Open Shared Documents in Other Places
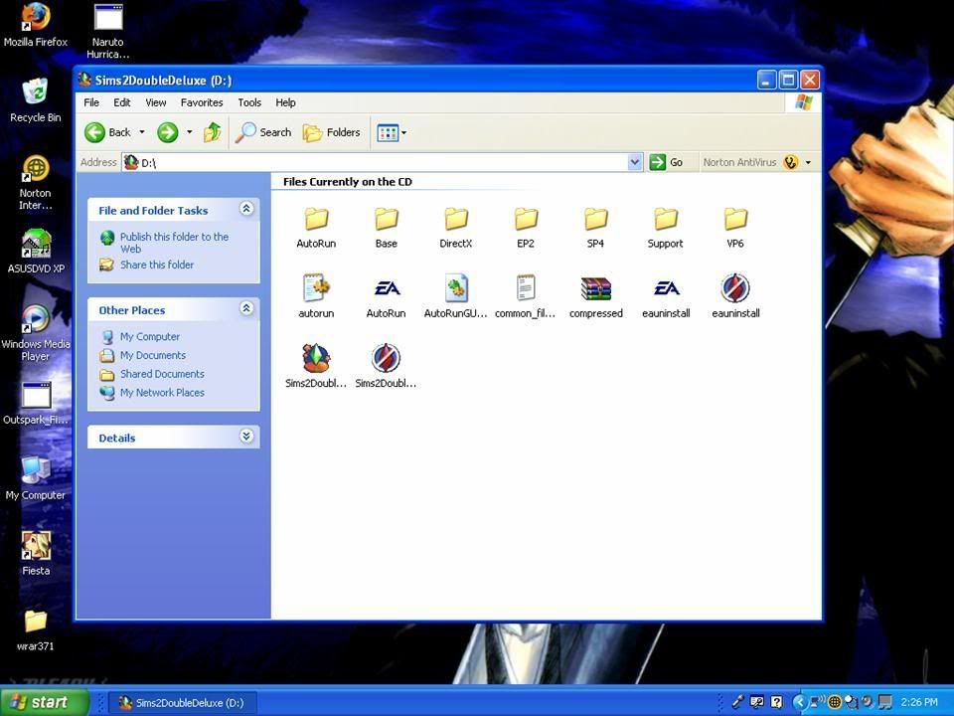Image resolution: width=954 pixels, height=716 pixels. coord(162,374)
